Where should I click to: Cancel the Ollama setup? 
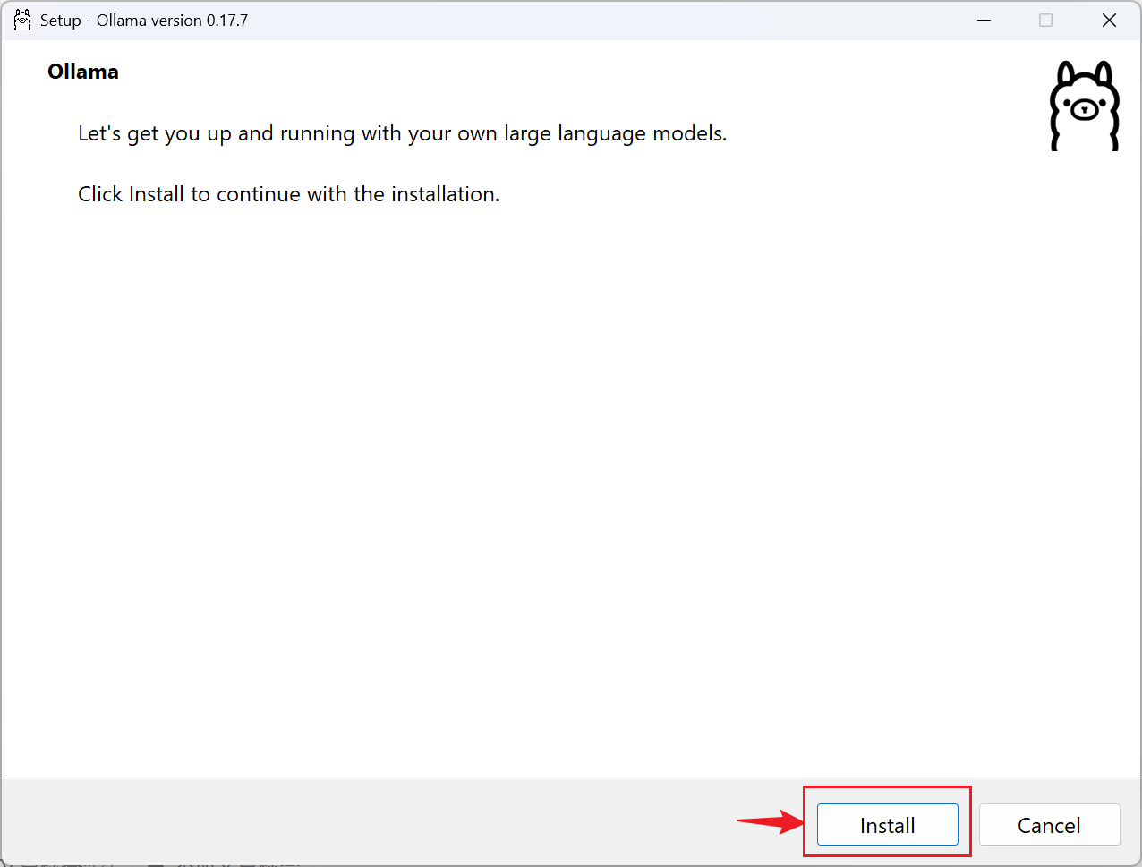pos(1049,824)
